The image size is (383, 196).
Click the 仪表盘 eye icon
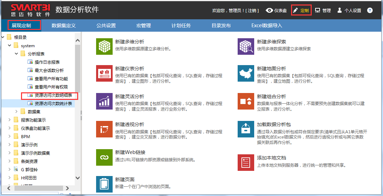tap(269, 10)
